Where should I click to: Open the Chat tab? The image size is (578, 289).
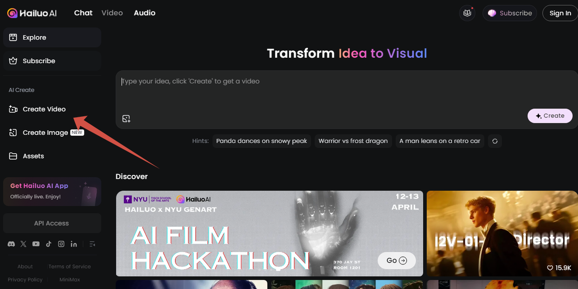[x=83, y=13]
